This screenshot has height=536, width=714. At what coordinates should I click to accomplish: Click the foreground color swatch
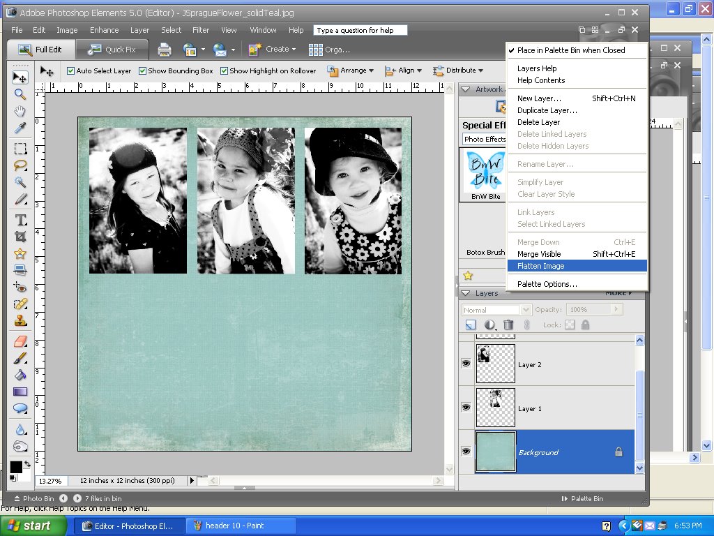point(16,466)
